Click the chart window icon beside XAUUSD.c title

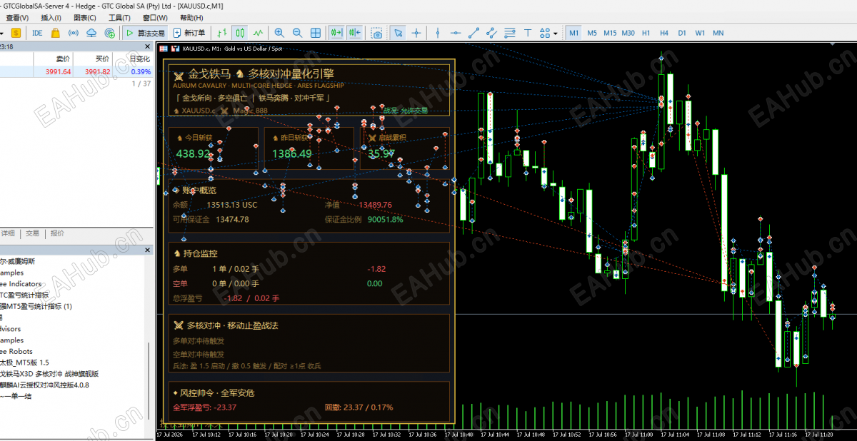click(164, 49)
